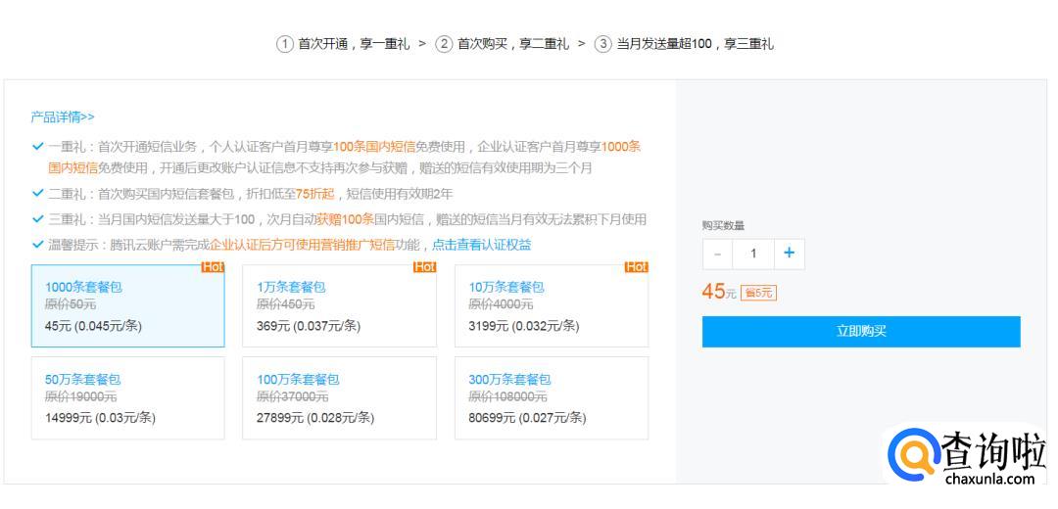This screenshot has width=1058, height=509.
Task: Click the Hot badge on 1万条套餐包
Action: click(x=425, y=267)
